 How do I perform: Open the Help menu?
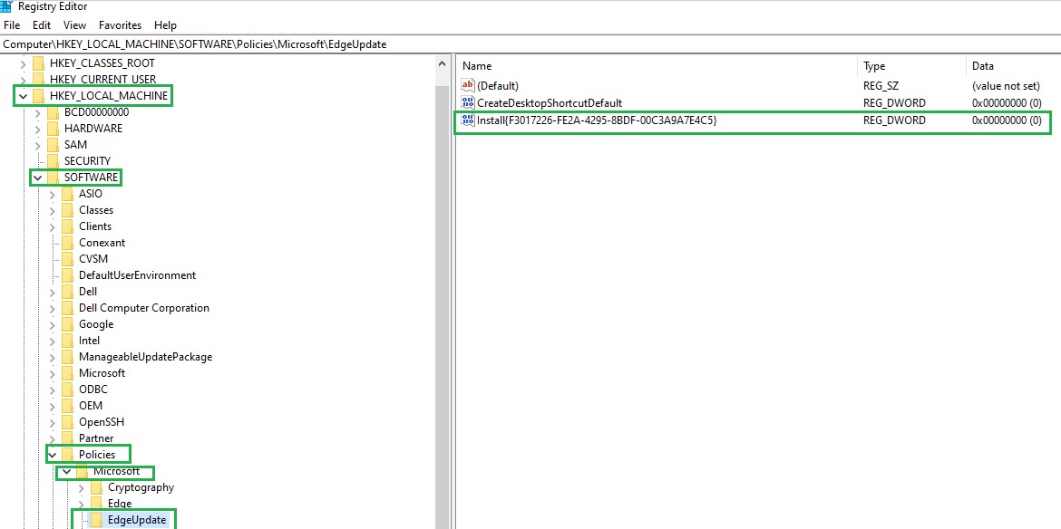tap(165, 25)
